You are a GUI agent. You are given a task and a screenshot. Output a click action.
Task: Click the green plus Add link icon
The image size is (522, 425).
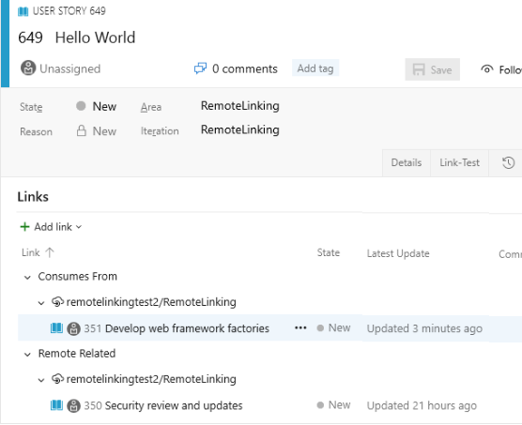click(25, 227)
